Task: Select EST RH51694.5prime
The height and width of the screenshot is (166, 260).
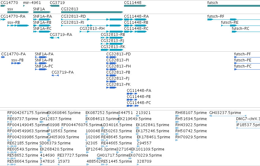Action: (191, 119)
